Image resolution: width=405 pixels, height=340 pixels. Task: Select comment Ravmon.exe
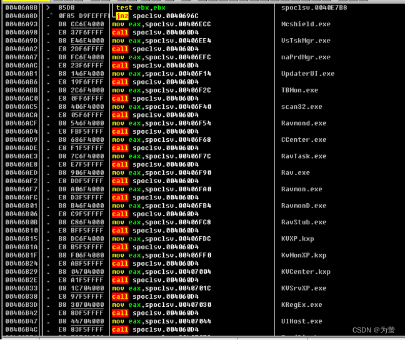tap(302, 189)
